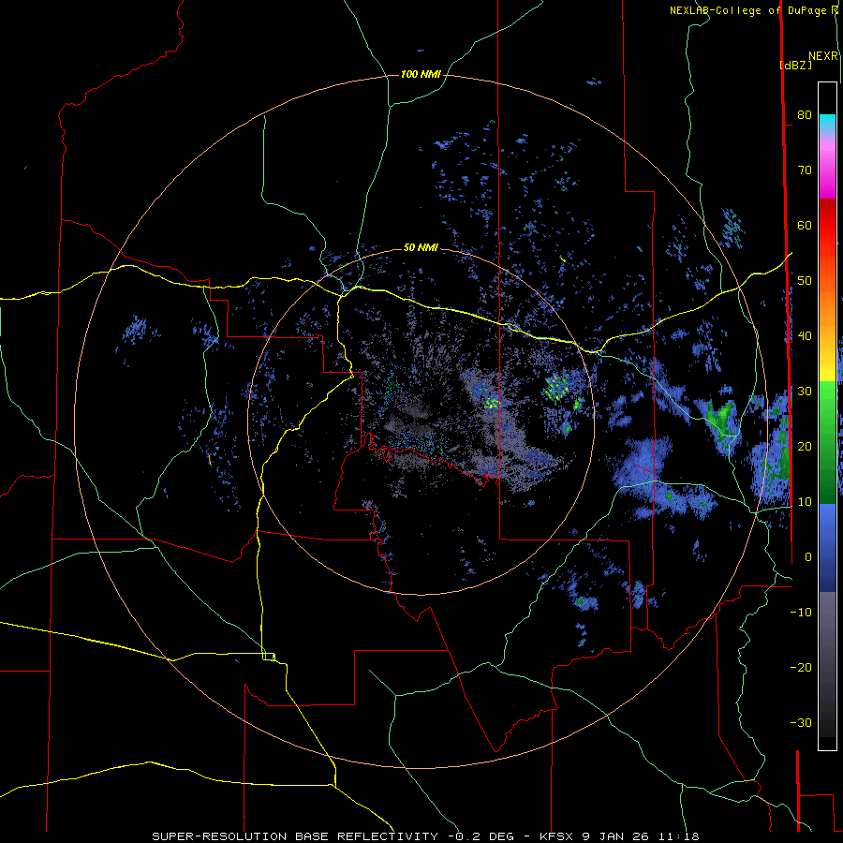Click the "30" value on the dBZ scale
Screen dimensions: 843x843
click(x=805, y=392)
